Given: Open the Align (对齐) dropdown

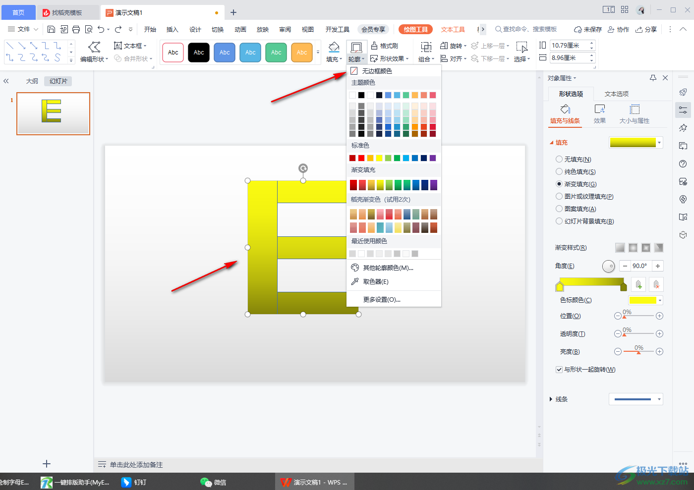Looking at the screenshot, I should tap(454, 58).
